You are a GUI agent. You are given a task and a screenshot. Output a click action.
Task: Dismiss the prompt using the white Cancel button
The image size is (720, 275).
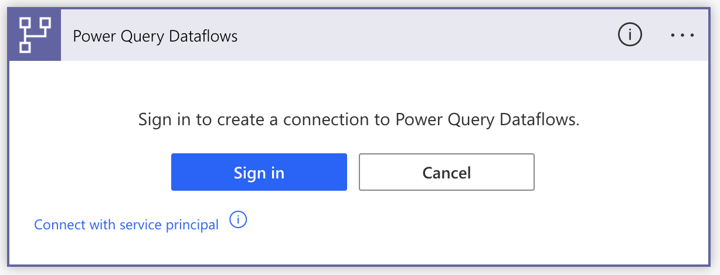click(447, 172)
